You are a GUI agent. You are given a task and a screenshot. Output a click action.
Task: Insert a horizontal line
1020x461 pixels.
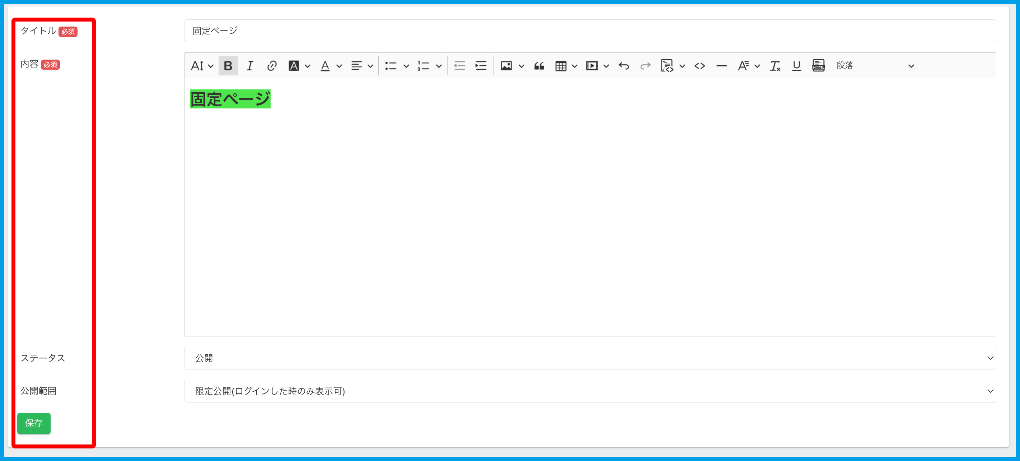pos(721,66)
